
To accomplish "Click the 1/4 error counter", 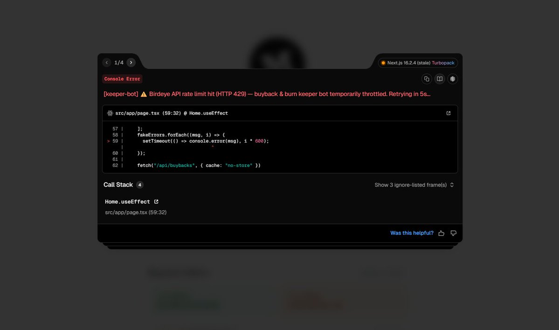I will 119,62.
